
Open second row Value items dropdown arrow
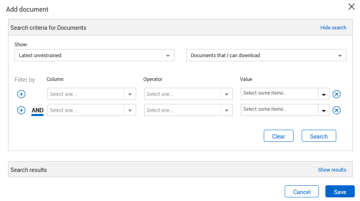tap(324, 110)
